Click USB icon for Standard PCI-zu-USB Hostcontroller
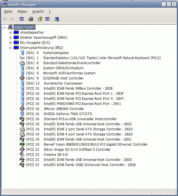This screenshot has height=196, width=178. pyautogui.click(x=22, y=119)
